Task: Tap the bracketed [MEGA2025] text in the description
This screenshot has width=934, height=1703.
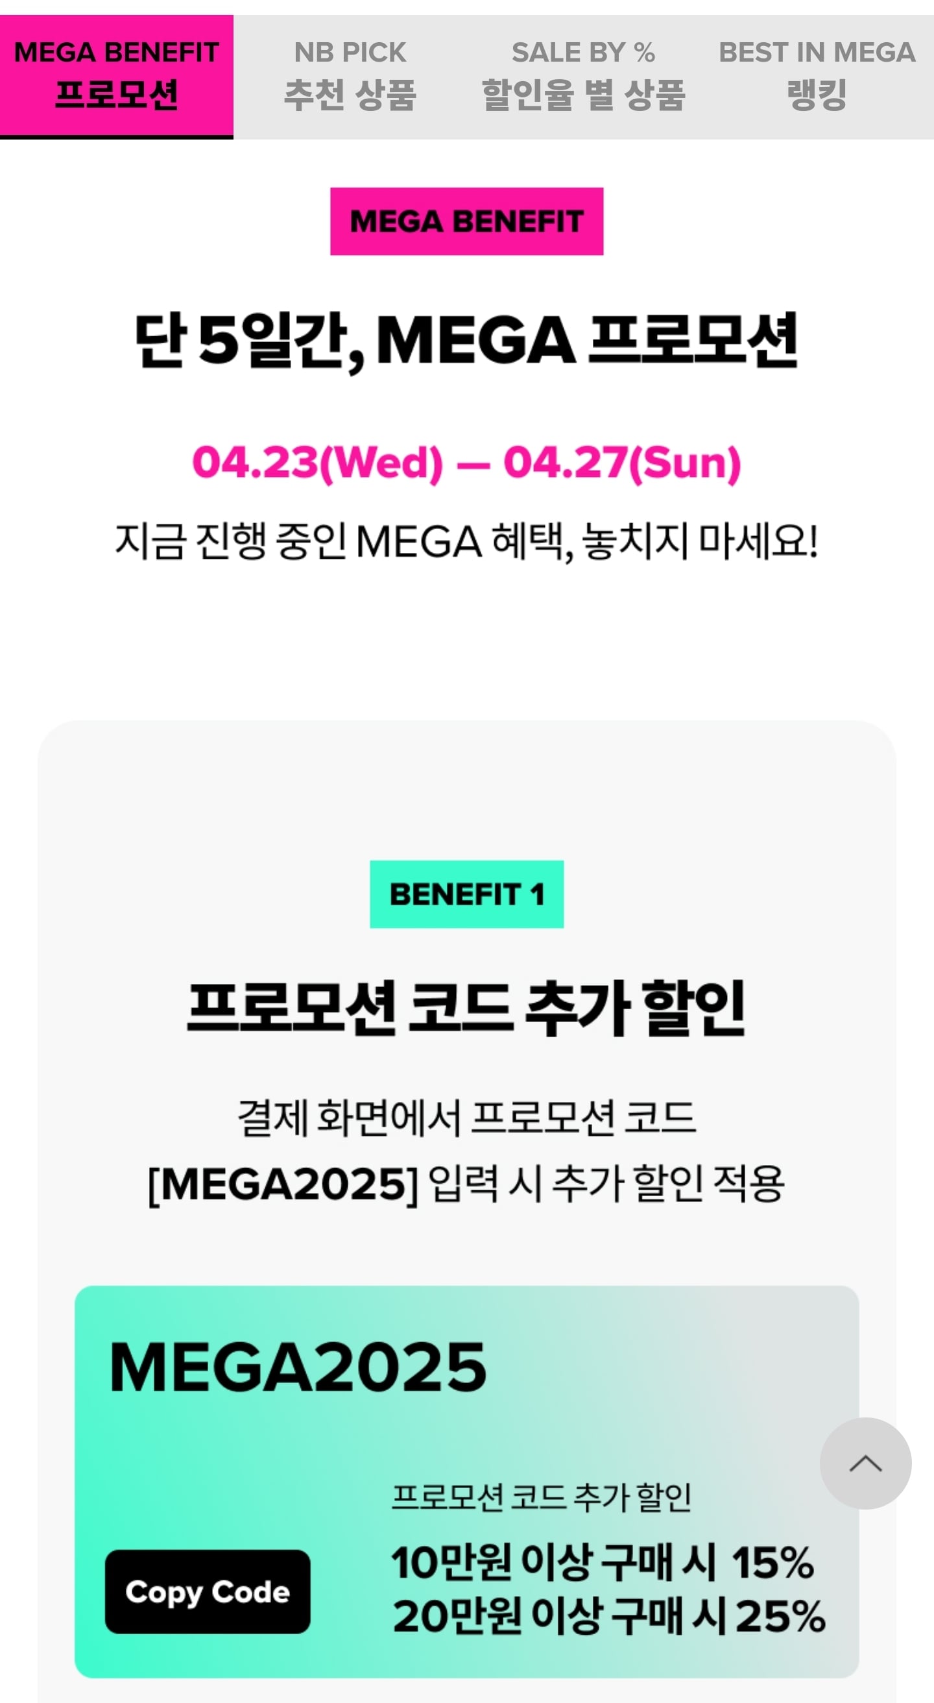Action: pos(283,1184)
